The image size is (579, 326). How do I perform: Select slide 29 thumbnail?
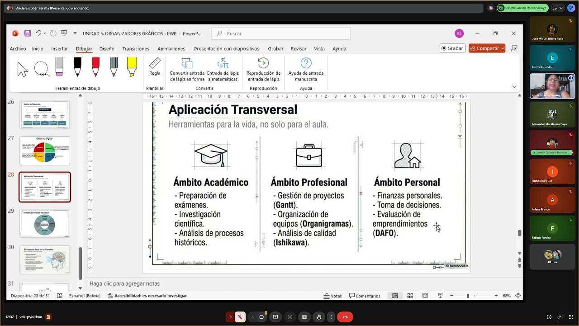[45, 223]
